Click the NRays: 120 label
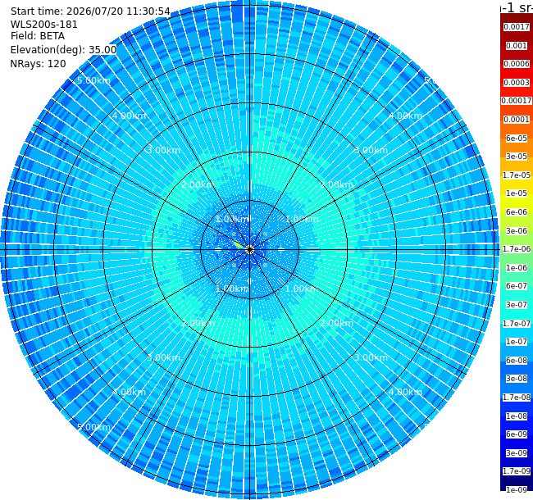 click(38, 63)
